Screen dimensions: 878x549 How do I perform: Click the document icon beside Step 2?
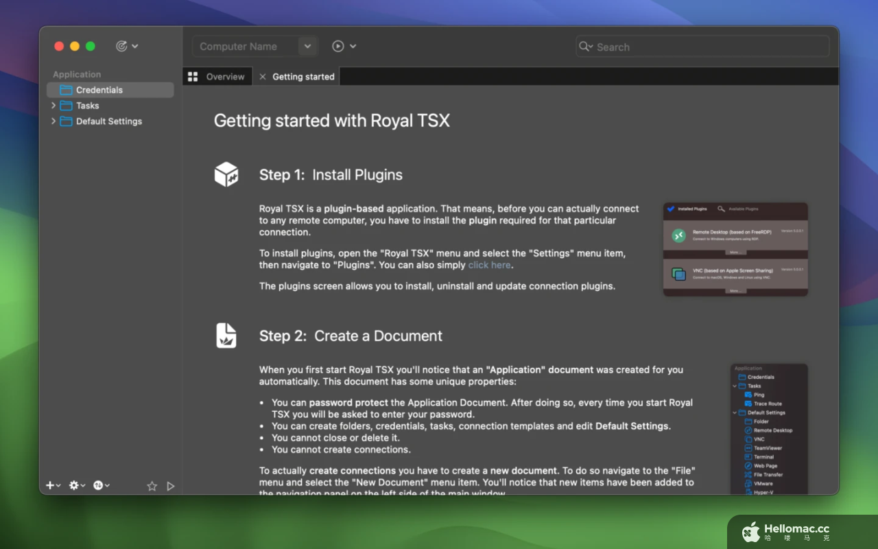[x=226, y=336]
